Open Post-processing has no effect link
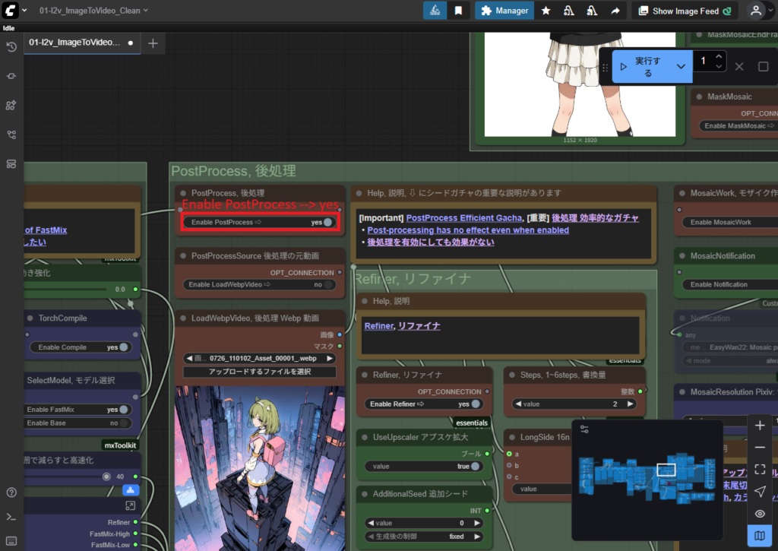 click(x=468, y=230)
